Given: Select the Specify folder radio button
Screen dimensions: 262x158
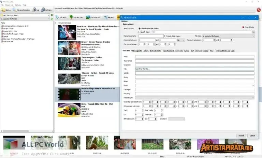Looking at the screenshot, I should pos(139,32).
